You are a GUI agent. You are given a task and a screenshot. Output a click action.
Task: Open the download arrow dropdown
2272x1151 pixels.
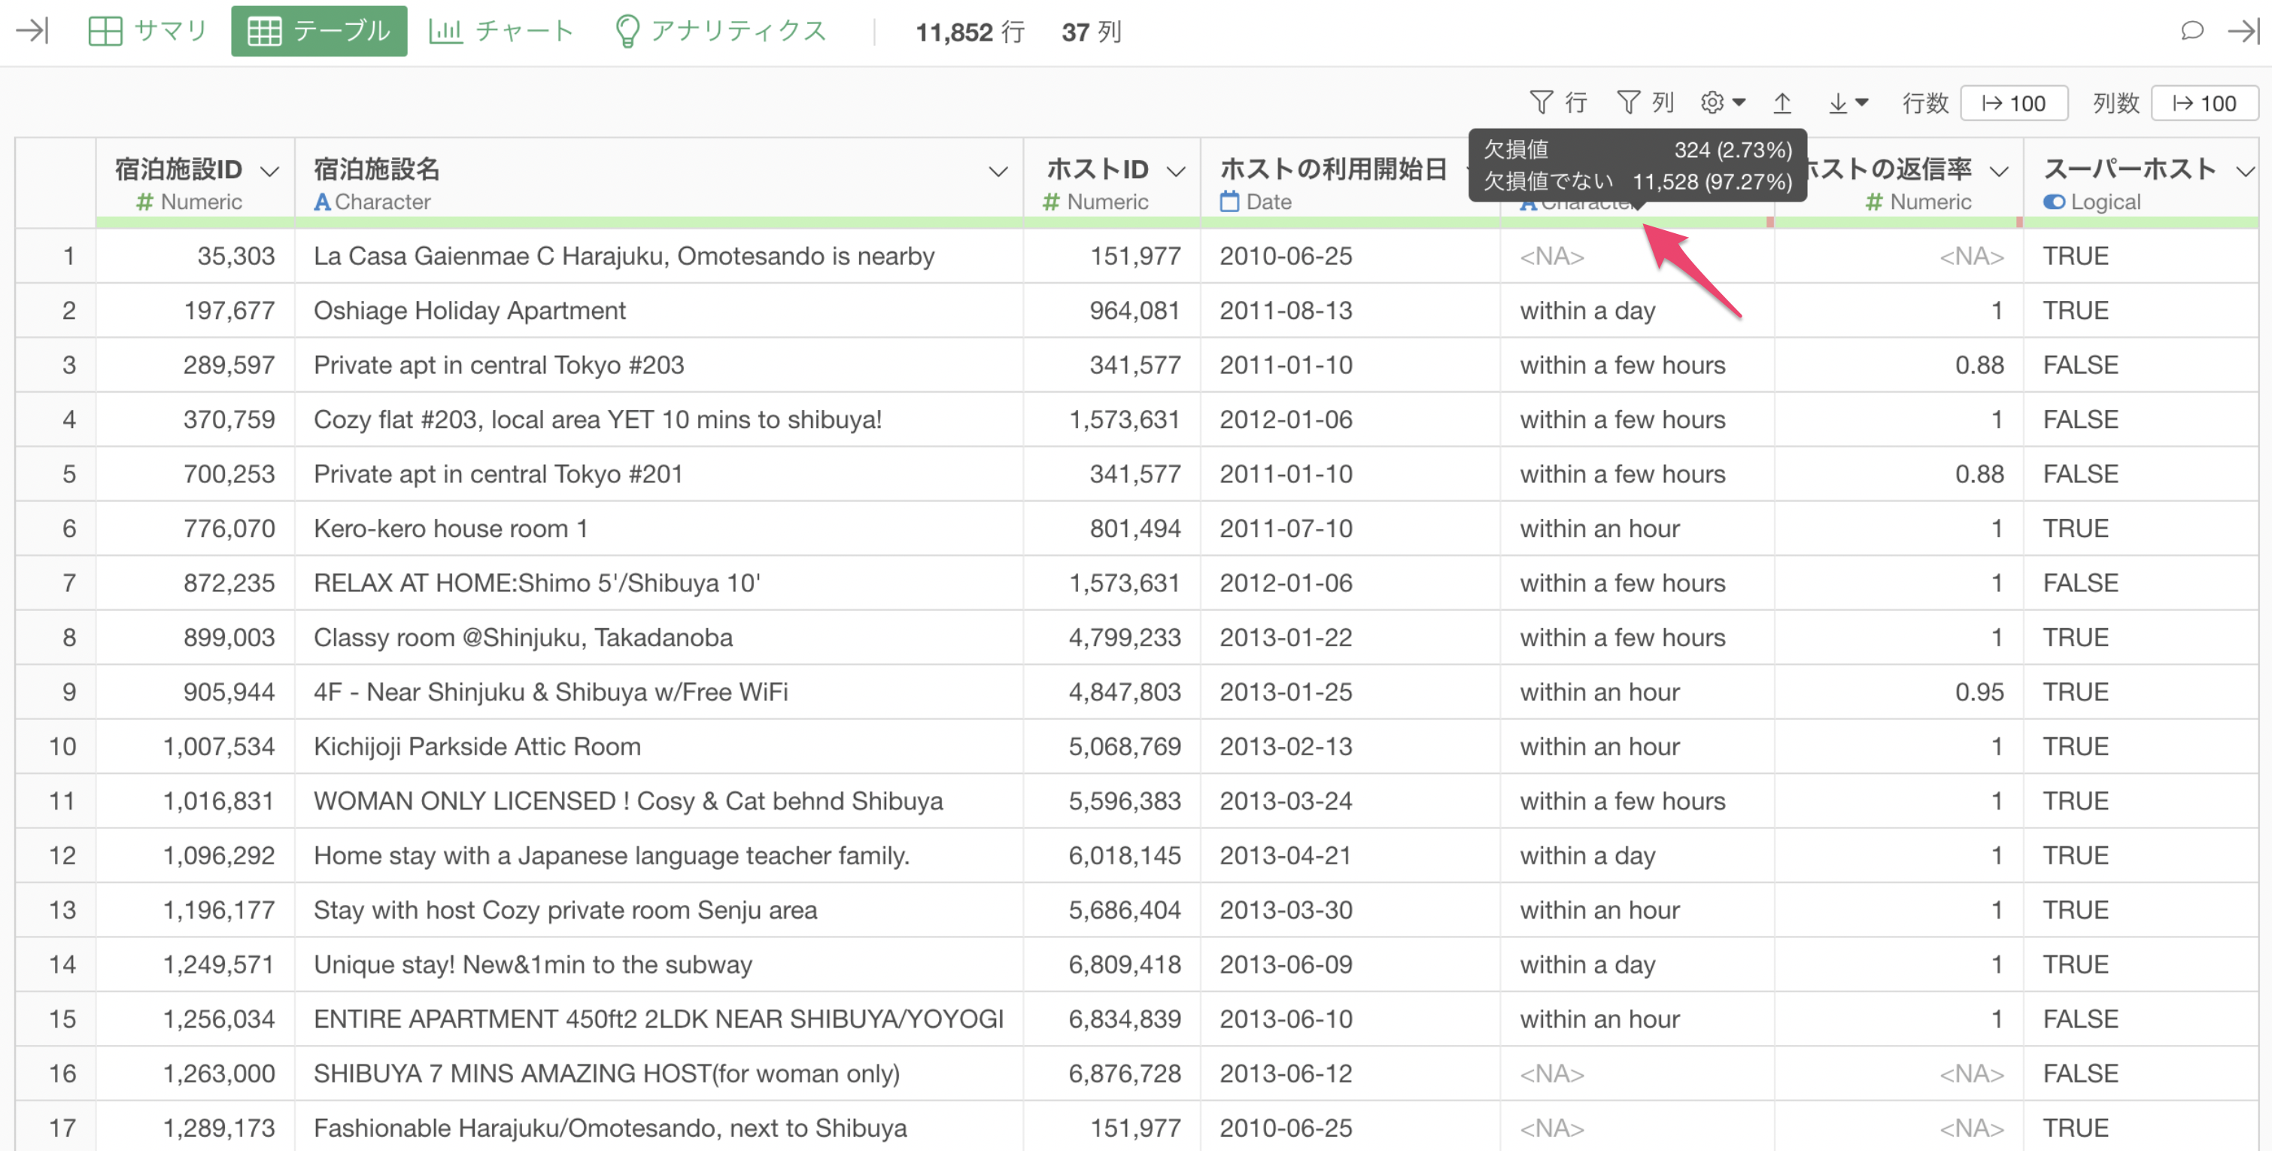(1848, 103)
